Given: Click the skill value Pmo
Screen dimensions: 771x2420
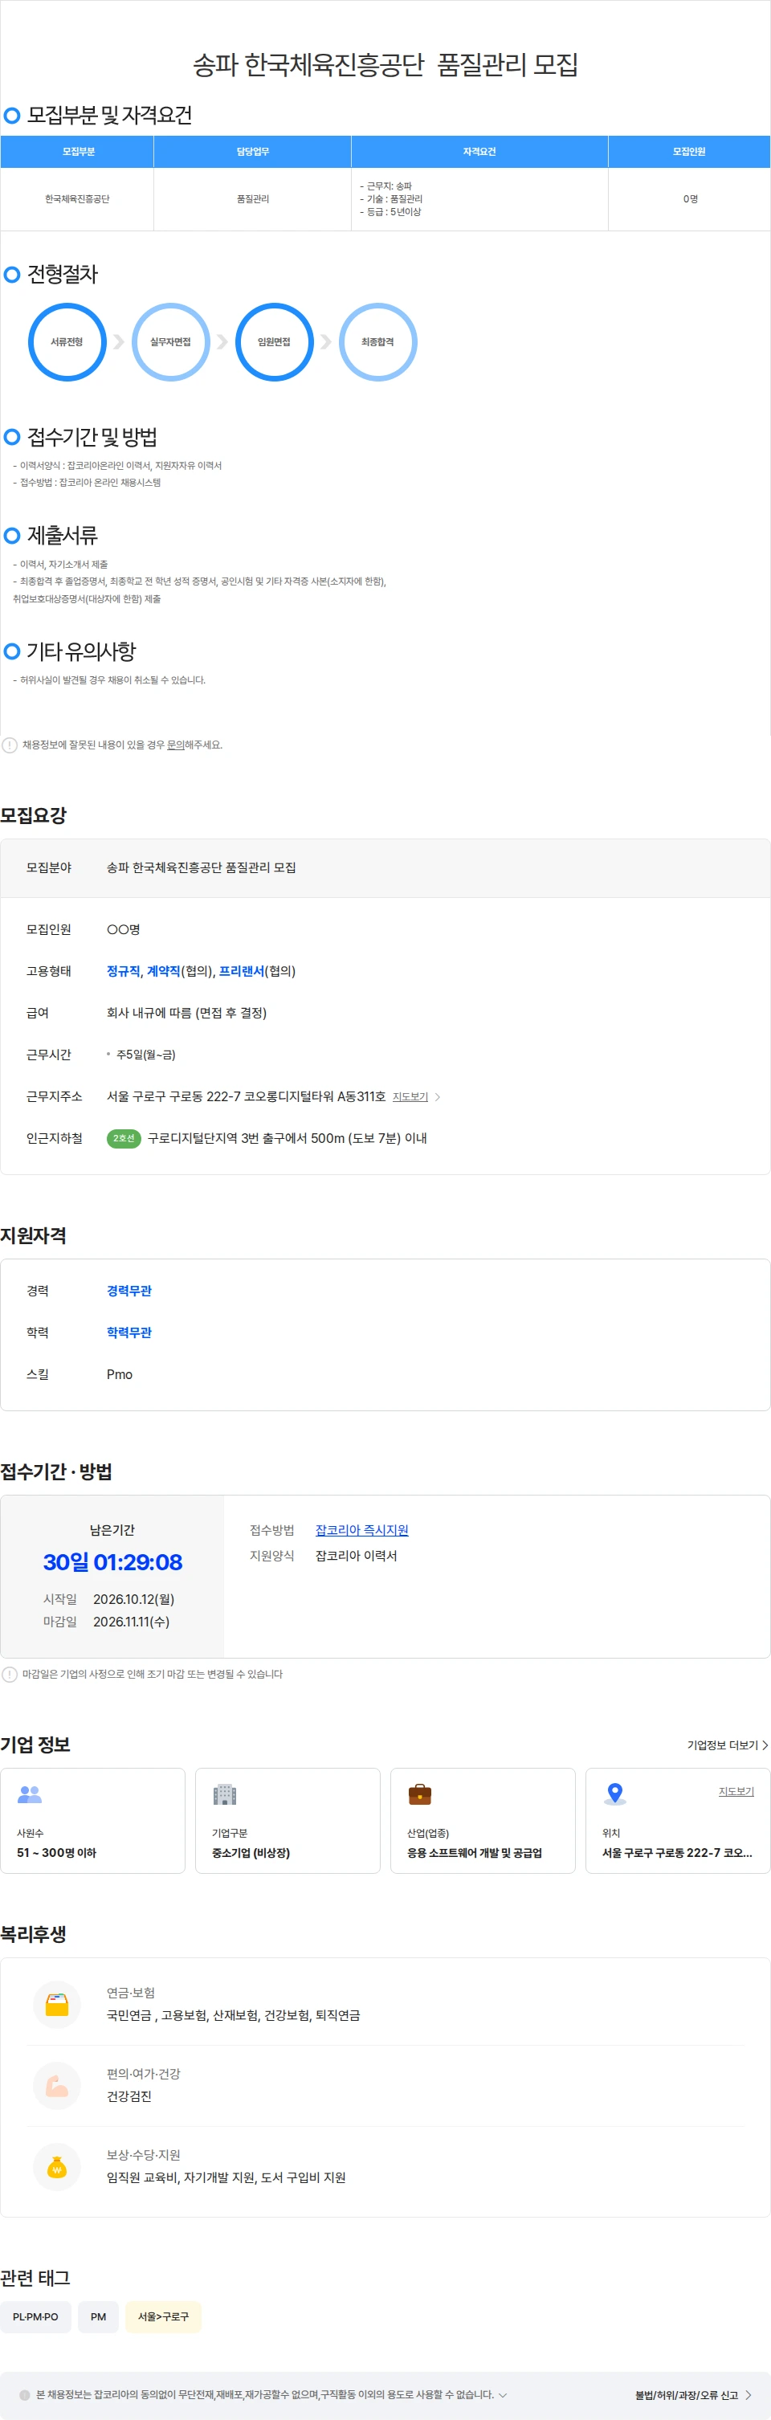Looking at the screenshot, I should 120,1374.
